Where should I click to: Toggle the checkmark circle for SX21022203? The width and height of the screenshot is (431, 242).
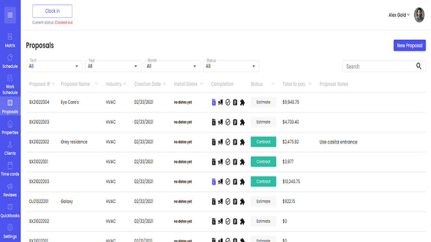click(x=228, y=181)
